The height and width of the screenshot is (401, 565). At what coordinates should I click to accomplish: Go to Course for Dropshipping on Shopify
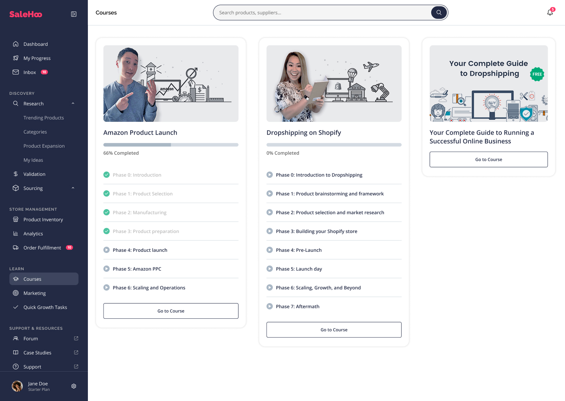[x=334, y=330]
